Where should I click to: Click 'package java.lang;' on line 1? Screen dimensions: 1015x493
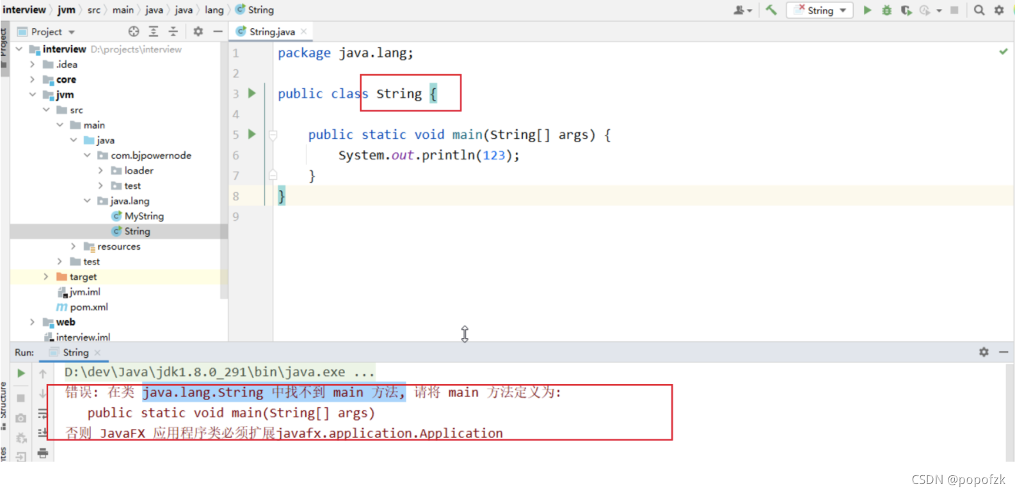click(x=346, y=53)
